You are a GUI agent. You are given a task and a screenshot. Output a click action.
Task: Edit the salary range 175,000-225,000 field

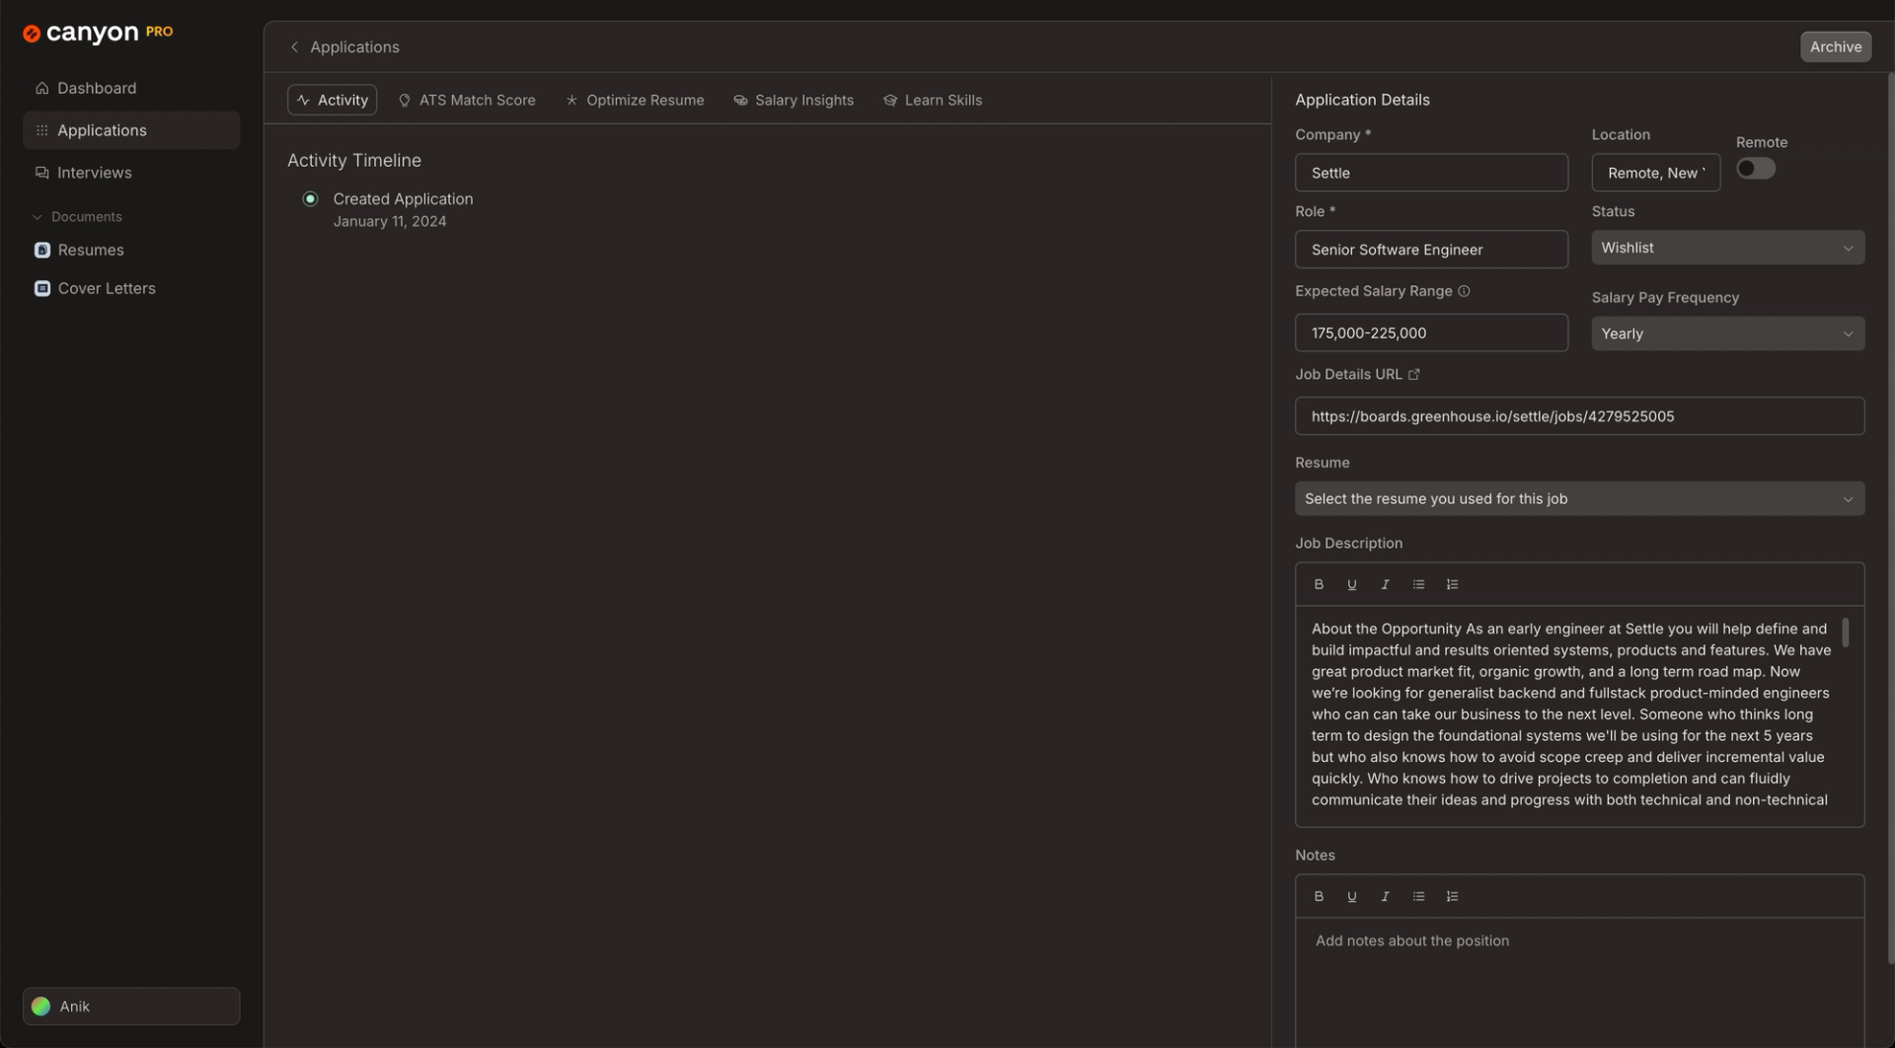(x=1431, y=333)
